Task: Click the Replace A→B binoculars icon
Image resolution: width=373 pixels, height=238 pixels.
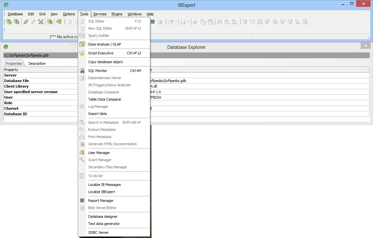Action: 234,22
